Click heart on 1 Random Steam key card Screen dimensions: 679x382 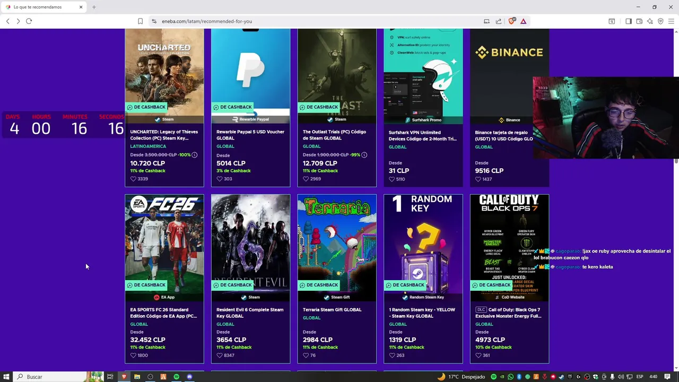coord(392,355)
